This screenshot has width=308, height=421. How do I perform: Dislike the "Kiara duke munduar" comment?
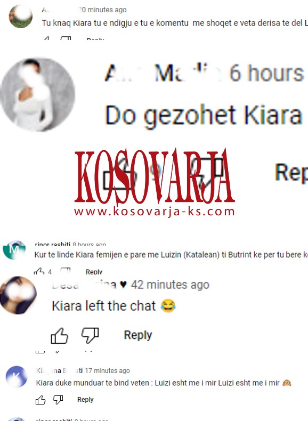tap(58, 400)
